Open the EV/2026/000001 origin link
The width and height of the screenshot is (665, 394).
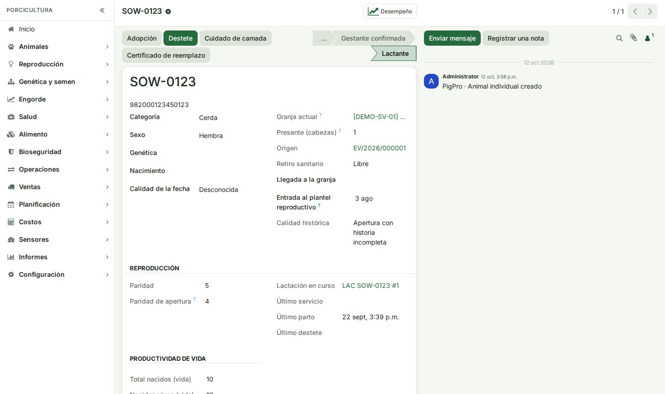click(380, 148)
